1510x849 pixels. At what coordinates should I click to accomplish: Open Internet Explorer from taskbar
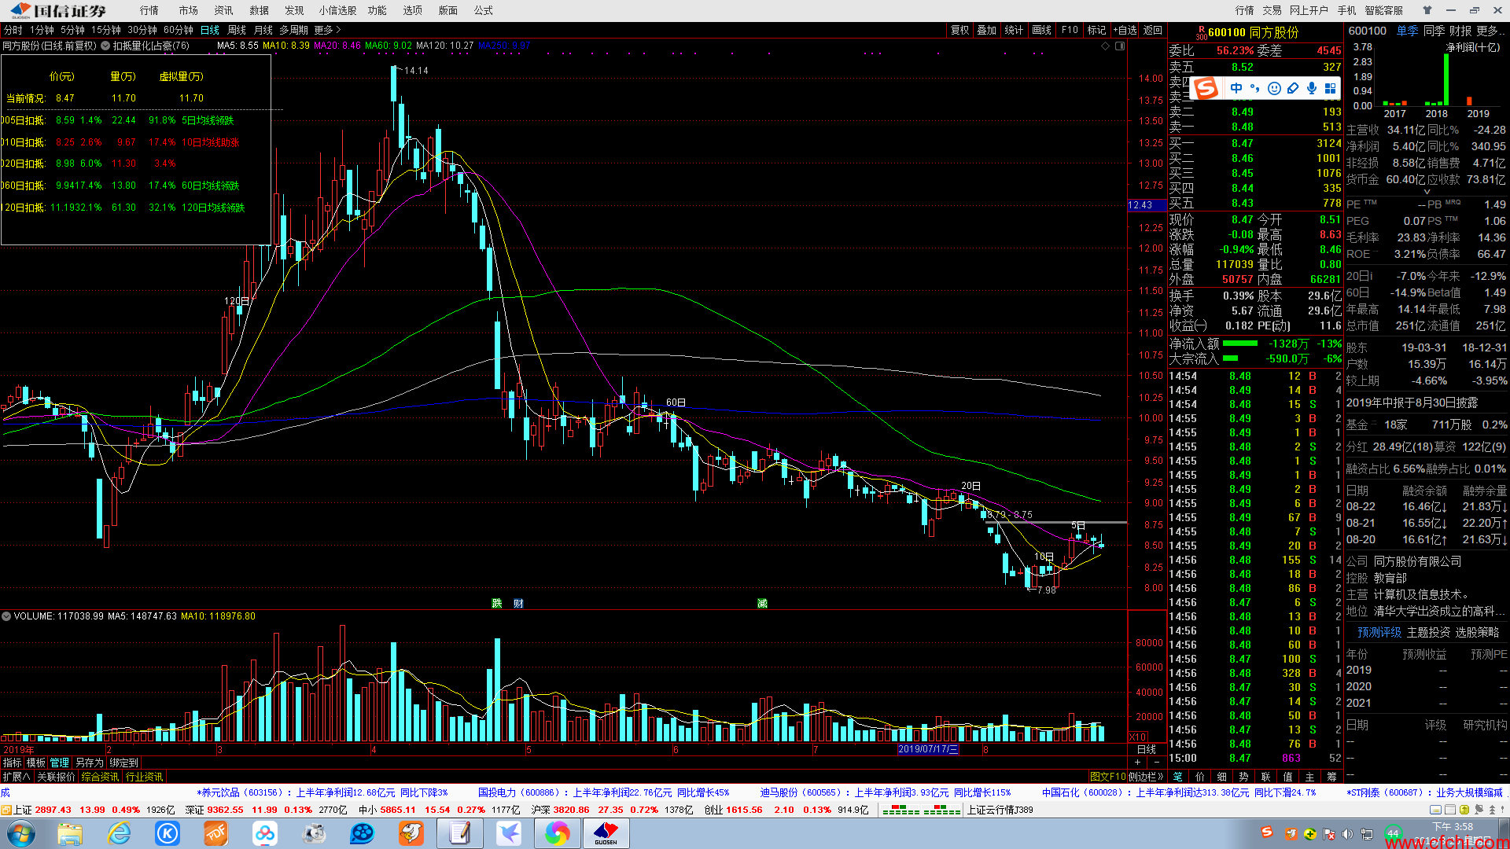click(x=119, y=833)
